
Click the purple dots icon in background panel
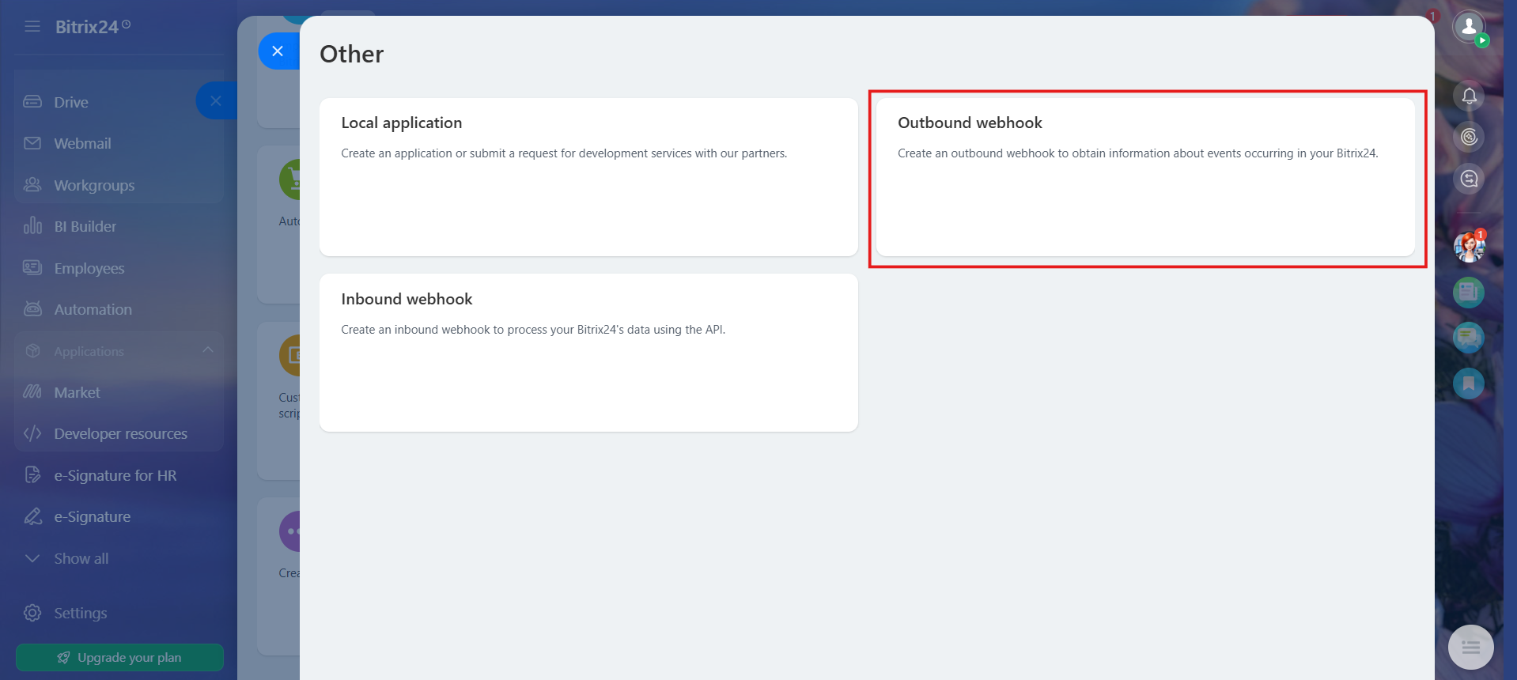pyautogui.click(x=289, y=531)
